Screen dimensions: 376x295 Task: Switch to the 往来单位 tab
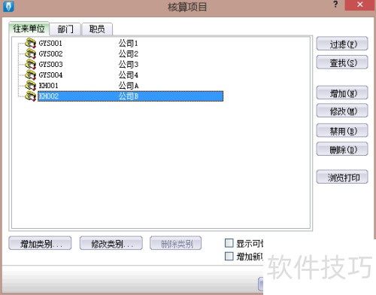[x=29, y=29]
